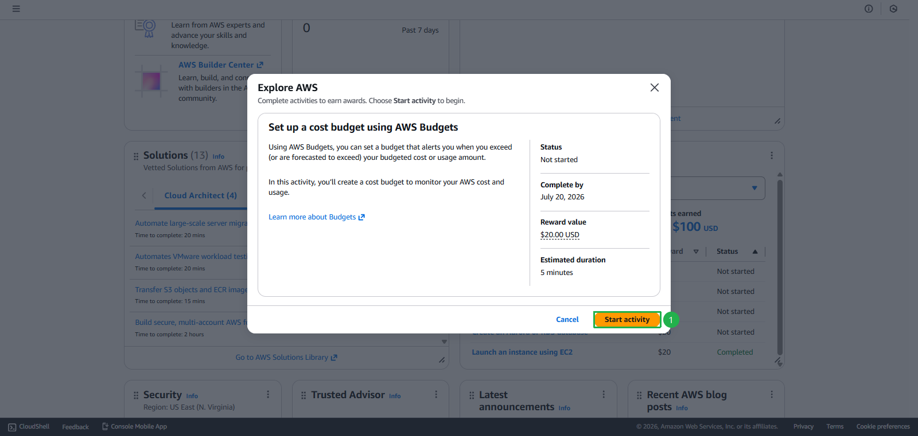Image resolution: width=918 pixels, height=436 pixels.
Task: Open Trusted Advisor widget kebab menu
Action: point(436,395)
